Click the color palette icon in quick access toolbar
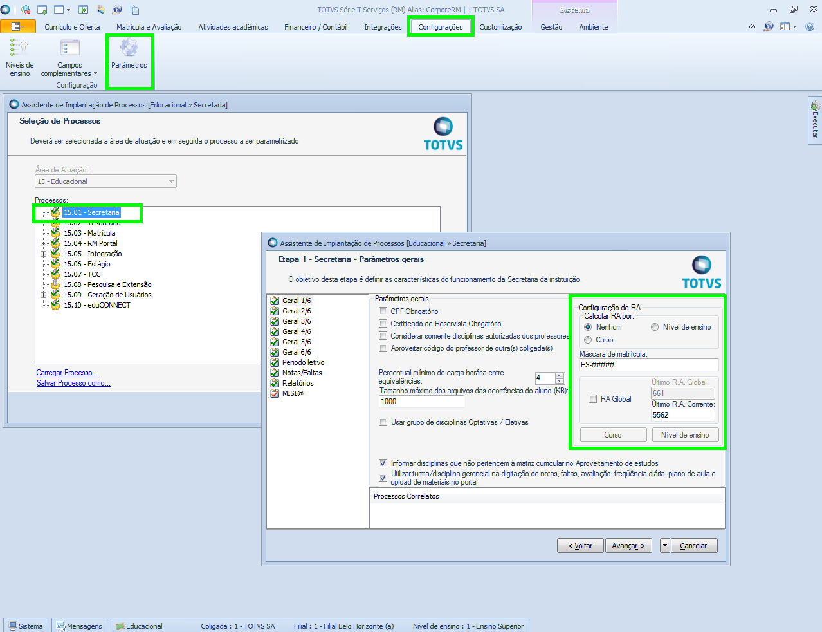822x632 pixels. pyautogui.click(x=100, y=10)
